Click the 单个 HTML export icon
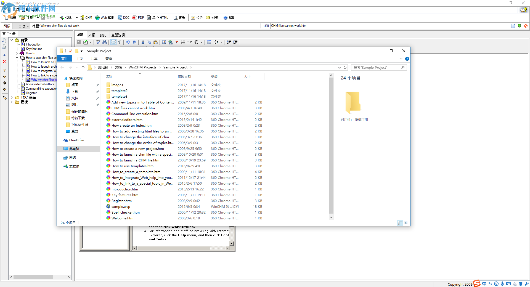Viewport: 530px width, 287px height. coord(149,18)
